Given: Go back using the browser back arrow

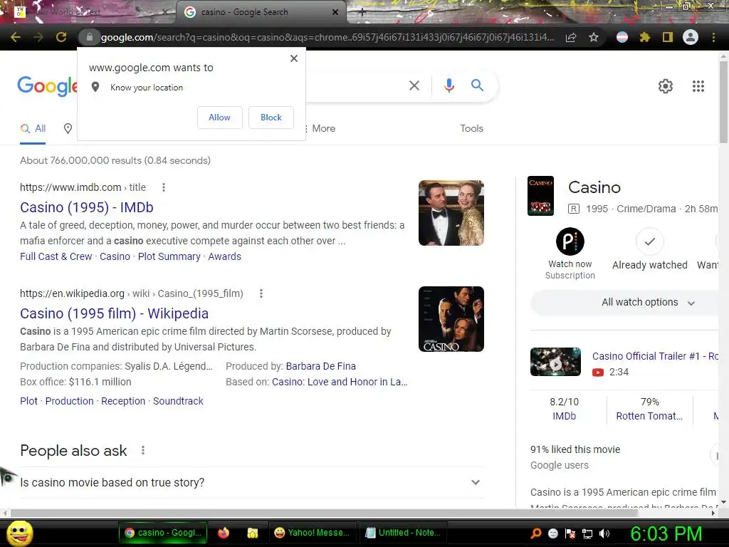Looking at the screenshot, I should 16,37.
